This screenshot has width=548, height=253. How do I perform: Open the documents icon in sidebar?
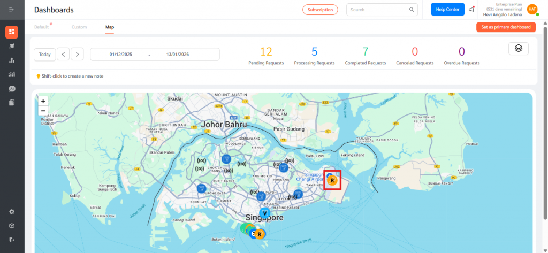tap(12, 102)
